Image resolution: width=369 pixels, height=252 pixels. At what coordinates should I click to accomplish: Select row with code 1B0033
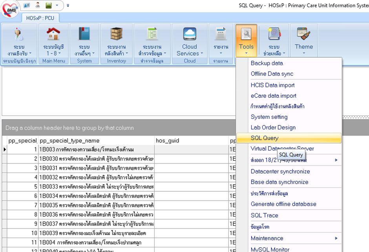coord(96,187)
